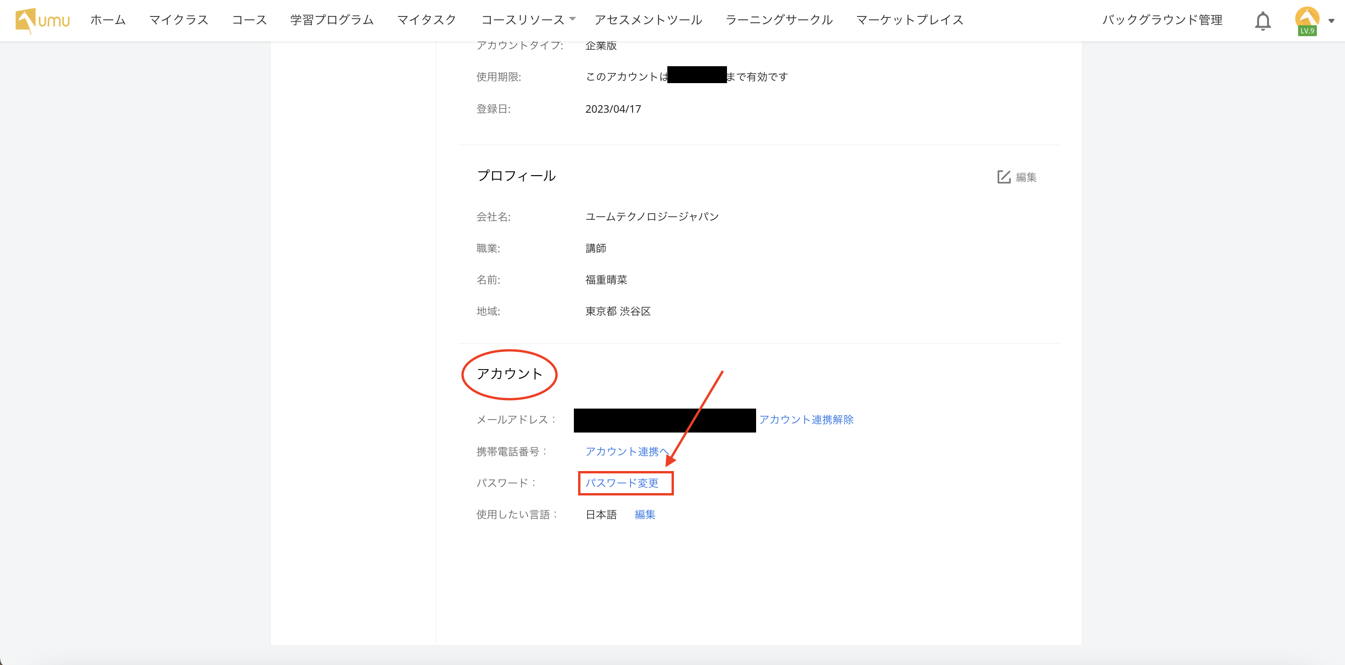Open マイクラス menu item
This screenshot has height=665, width=1345.
178,20
